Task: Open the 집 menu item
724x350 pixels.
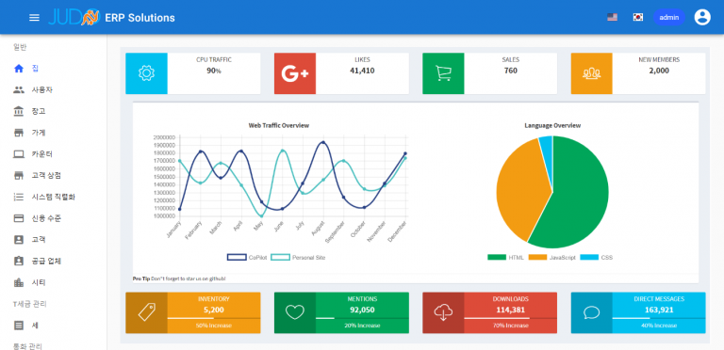Action: pyautogui.click(x=53, y=69)
